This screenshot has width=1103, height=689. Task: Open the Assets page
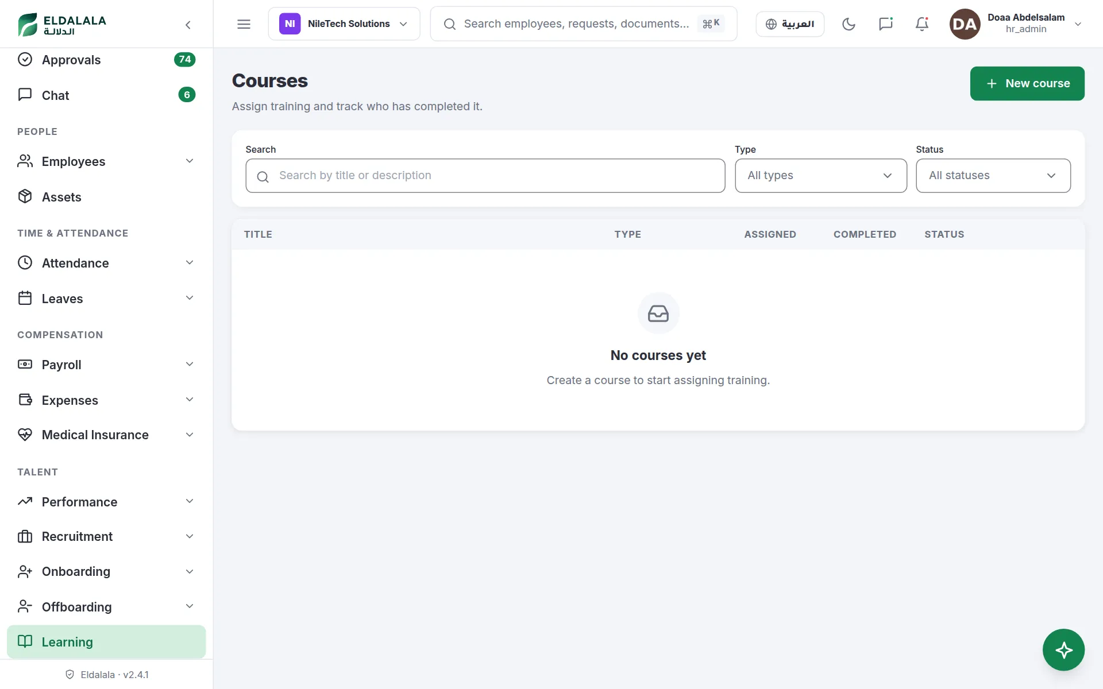106,197
